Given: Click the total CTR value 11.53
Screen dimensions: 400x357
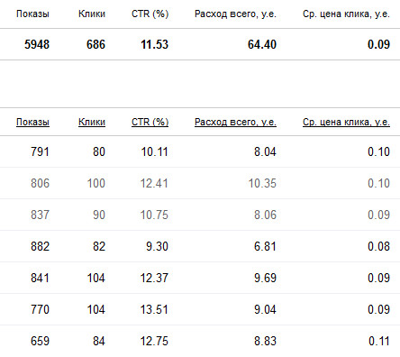Looking at the screenshot, I should (155, 44).
